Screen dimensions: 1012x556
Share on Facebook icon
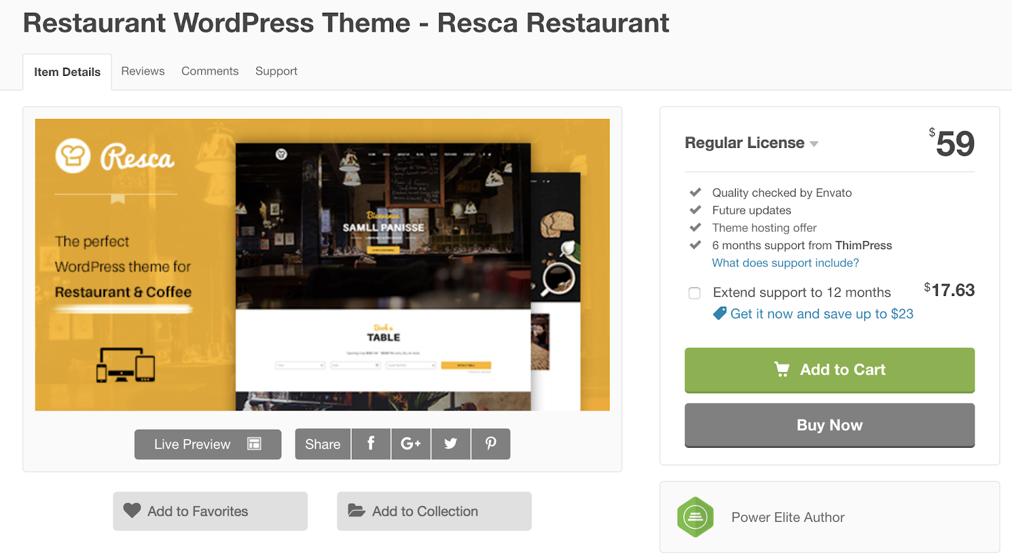371,444
